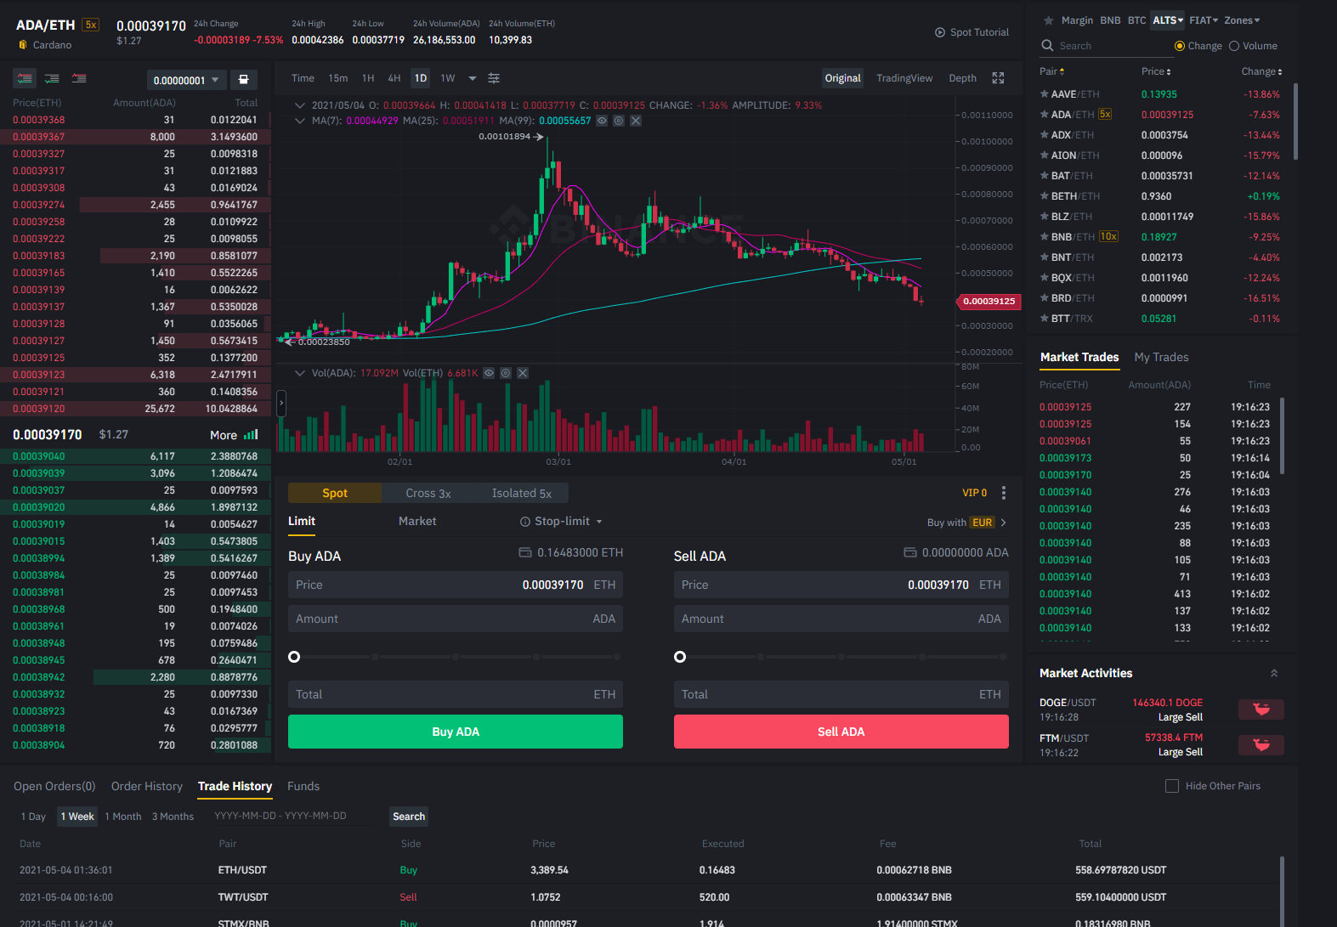This screenshot has height=927, width=1337.
Task: Click the Buy ADA amount slider handle
Action: (x=294, y=657)
